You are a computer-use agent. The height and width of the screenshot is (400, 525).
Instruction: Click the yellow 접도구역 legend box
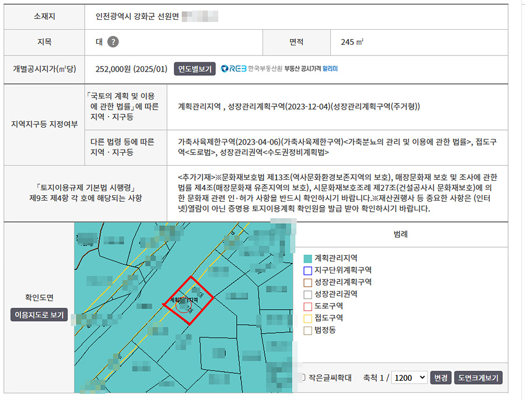coord(308,318)
